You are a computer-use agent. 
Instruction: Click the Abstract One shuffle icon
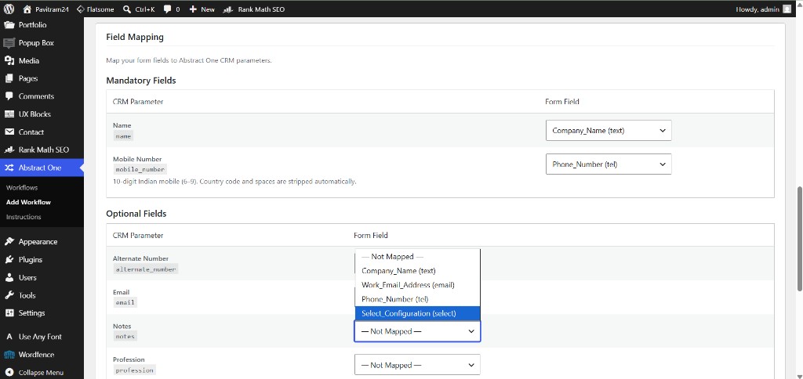[9, 168]
